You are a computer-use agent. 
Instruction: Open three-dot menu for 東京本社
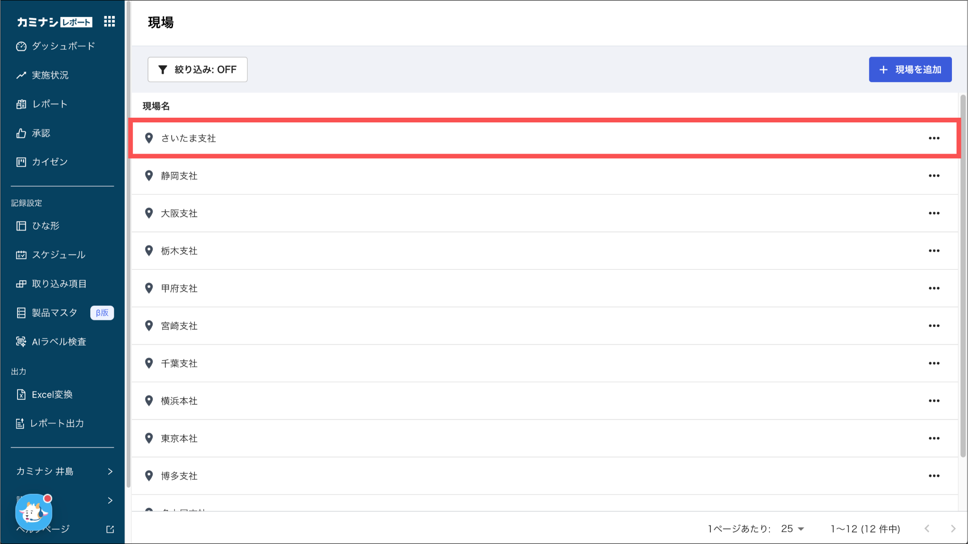(933, 438)
